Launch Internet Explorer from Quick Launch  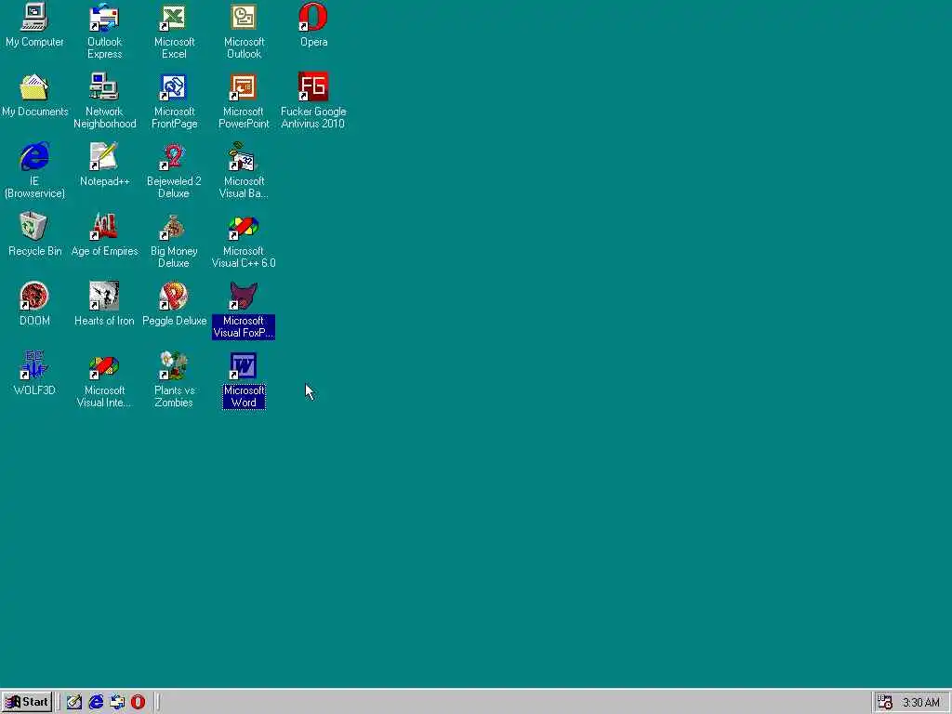pos(96,702)
